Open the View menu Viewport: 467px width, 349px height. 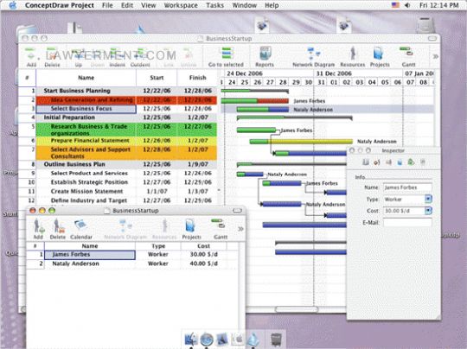(x=149, y=5)
